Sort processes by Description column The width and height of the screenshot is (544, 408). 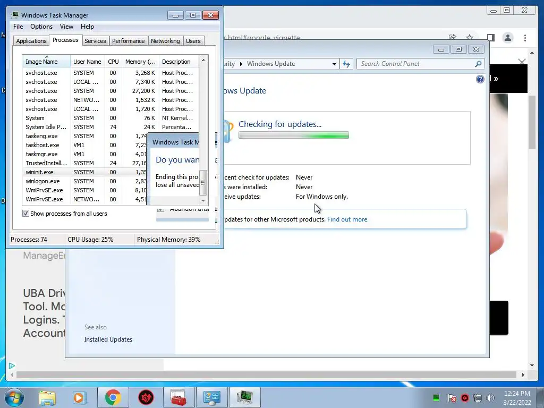coord(179,62)
